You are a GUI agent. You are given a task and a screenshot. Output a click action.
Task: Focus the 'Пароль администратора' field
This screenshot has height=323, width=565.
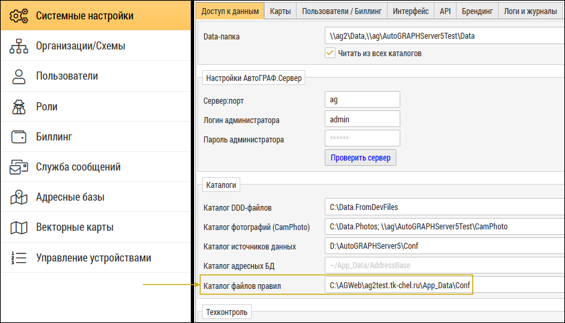[361, 139]
